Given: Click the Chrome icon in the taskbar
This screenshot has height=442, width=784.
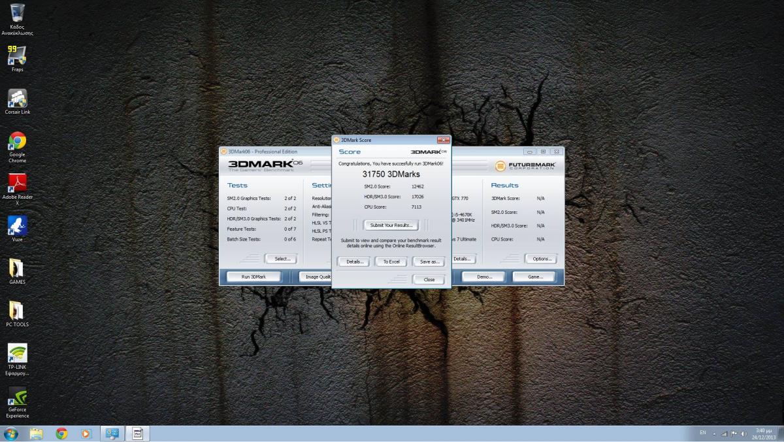Looking at the screenshot, I should coord(61,433).
